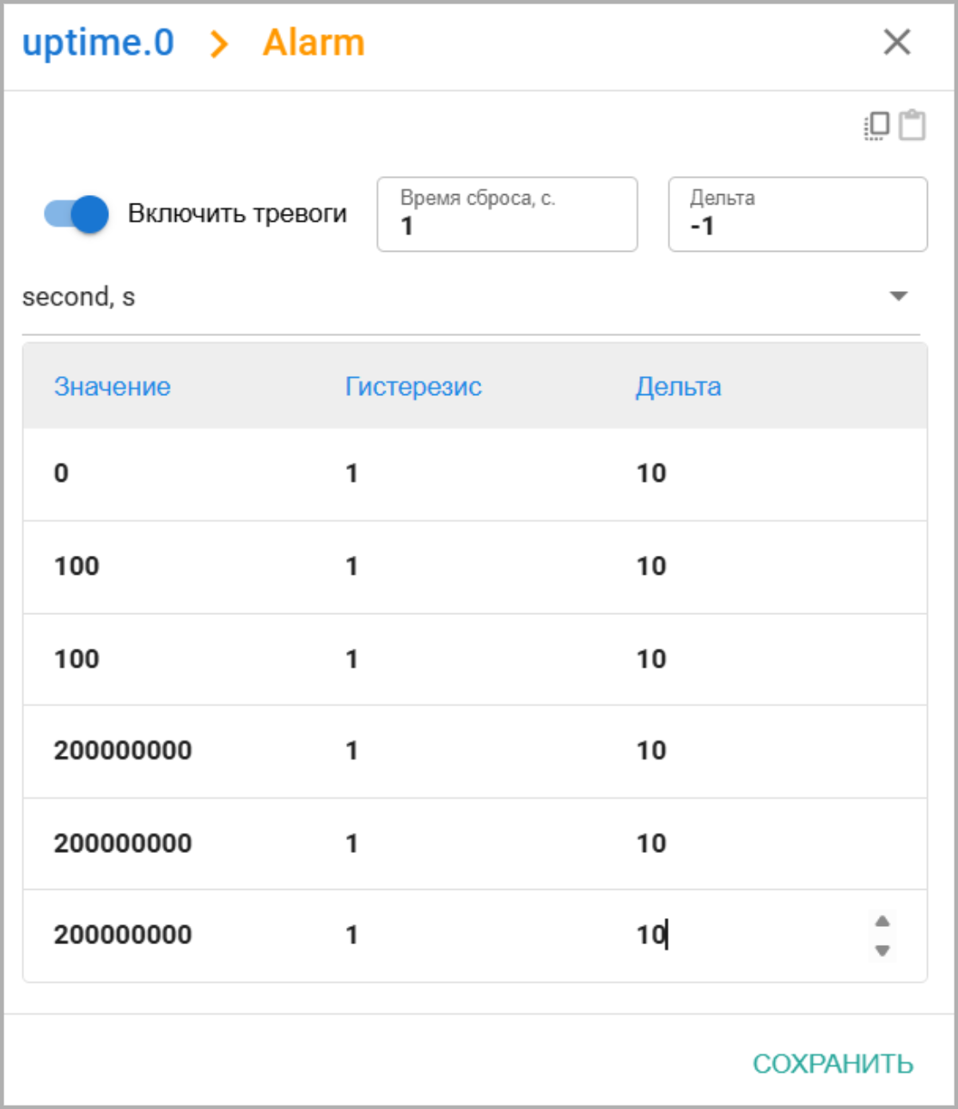The image size is (958, 1109).
Task: Click the up arrow stepper in last row
Action: 882,922
